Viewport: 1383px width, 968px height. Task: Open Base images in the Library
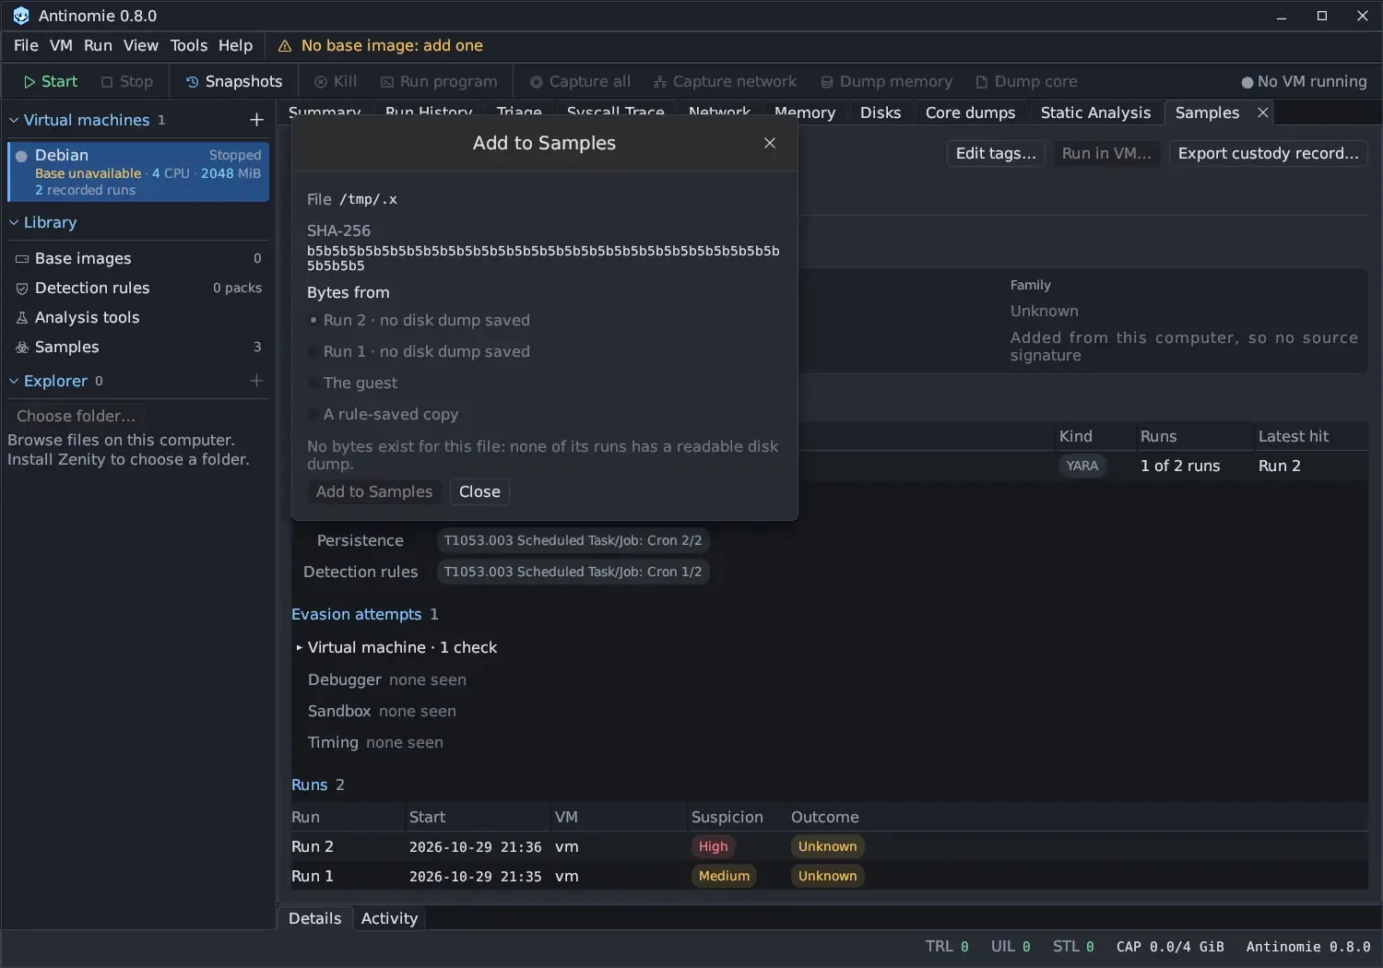point(138,259)
